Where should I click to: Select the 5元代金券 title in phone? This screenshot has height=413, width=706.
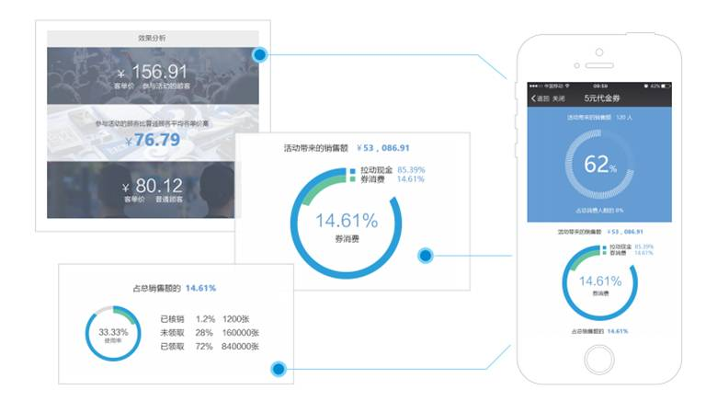(602, 98)
